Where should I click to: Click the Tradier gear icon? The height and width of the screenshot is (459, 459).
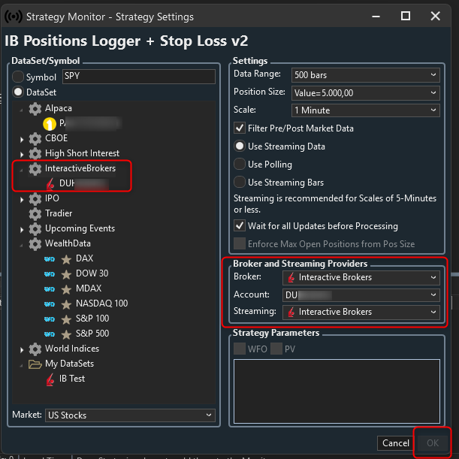click(x=35, y=213)
